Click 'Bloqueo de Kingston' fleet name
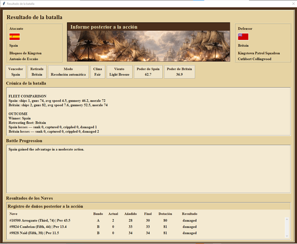Viewport: 297px width, 244px height. coord(26,53)
